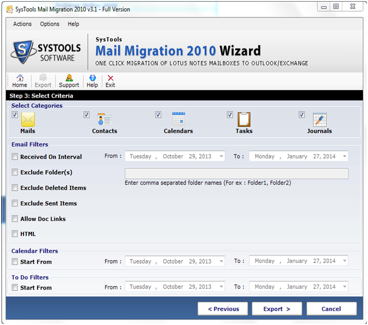This screenshot has height=325, width=368.
Task: Enable Calendar Filters Start From checkbox
Action: 15,261
